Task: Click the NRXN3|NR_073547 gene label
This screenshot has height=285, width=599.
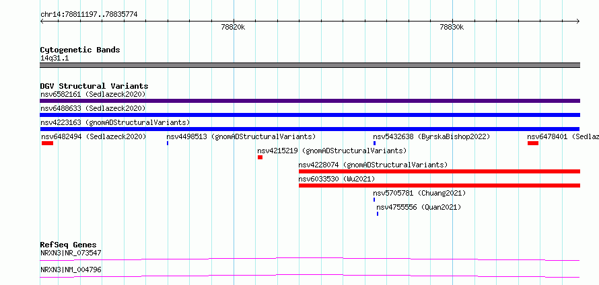Action: coord(71,253)
